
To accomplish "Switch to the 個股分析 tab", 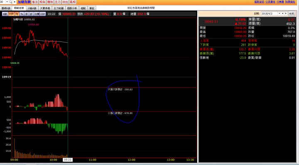I will click(x=72, y=8).
